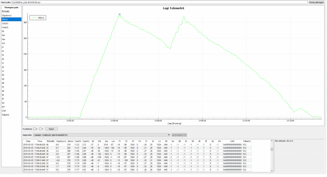Select Gaz field in the list
Viewport: 327px width, 177px height.
[x=4, y=39]
